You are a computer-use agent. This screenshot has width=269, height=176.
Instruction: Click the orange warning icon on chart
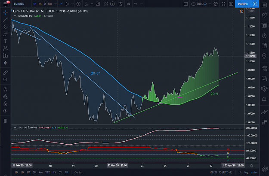[241, 11]
